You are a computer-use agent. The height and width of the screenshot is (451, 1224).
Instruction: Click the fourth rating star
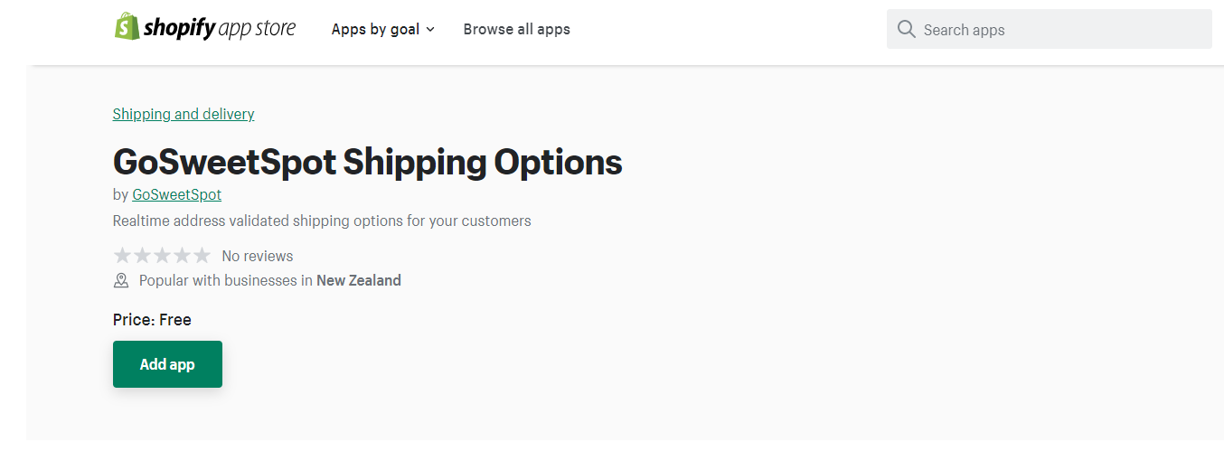(182, 256)
